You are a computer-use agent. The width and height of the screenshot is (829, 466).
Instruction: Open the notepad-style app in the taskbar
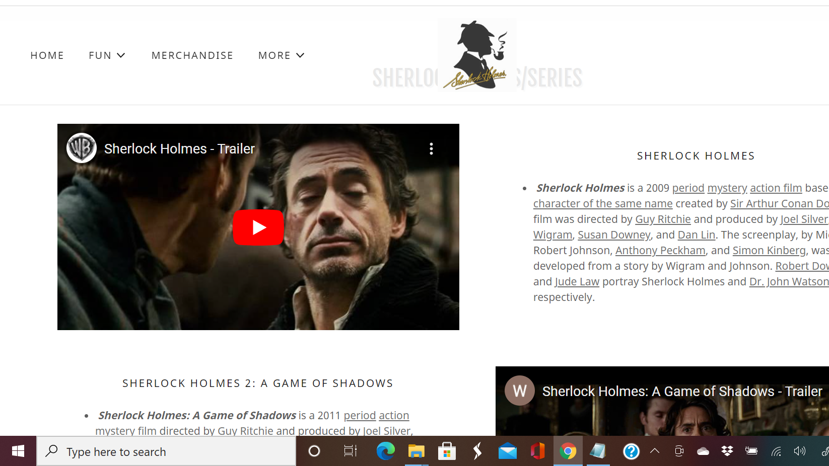[x=598, y=451]
